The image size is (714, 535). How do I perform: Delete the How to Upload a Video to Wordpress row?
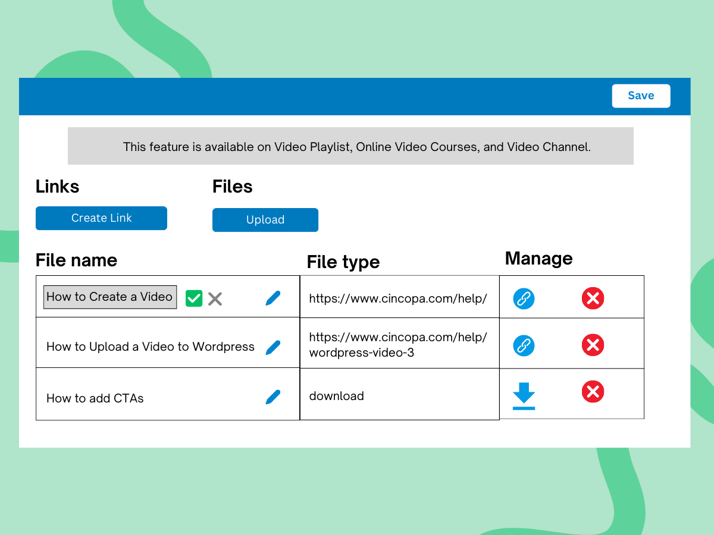593,345
